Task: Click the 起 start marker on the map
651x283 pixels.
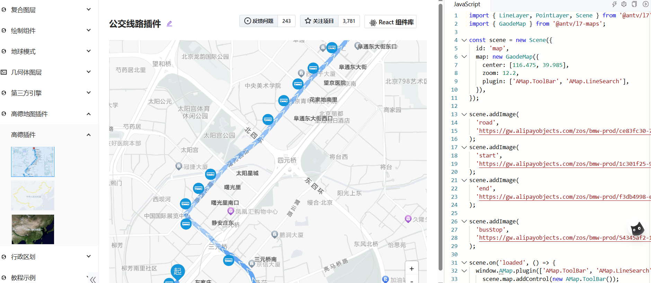Action: point(178,272)
